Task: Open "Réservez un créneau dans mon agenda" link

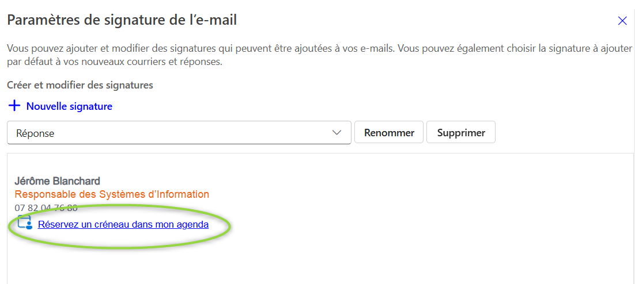Action: click(123, 224)
